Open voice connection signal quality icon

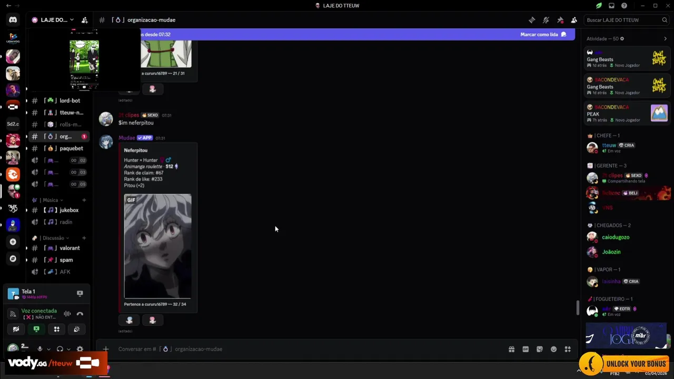tap(13, 314)
